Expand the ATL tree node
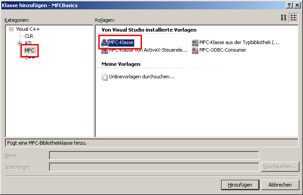 coord(20,43)
